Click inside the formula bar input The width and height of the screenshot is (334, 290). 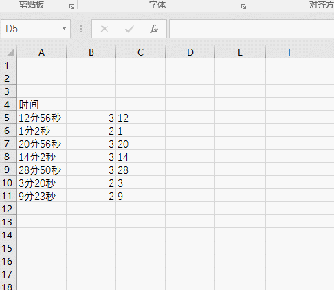pyautogui.click(x=252, y=29)
